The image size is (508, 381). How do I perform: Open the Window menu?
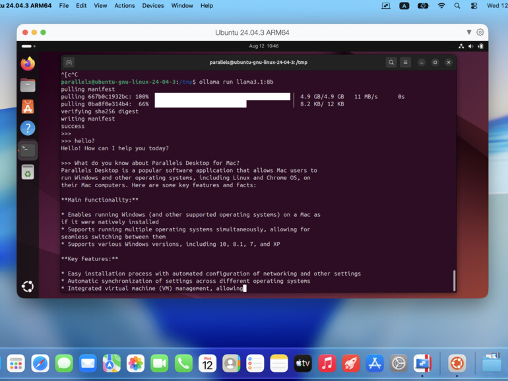[x=182, y=6]
